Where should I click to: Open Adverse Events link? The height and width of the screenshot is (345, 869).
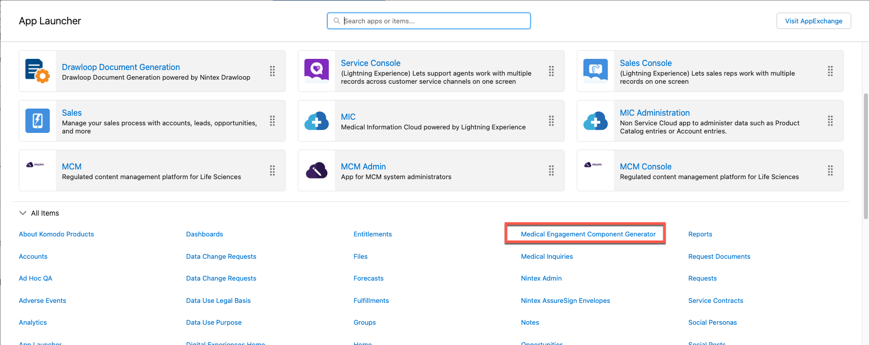click(42, 300)
